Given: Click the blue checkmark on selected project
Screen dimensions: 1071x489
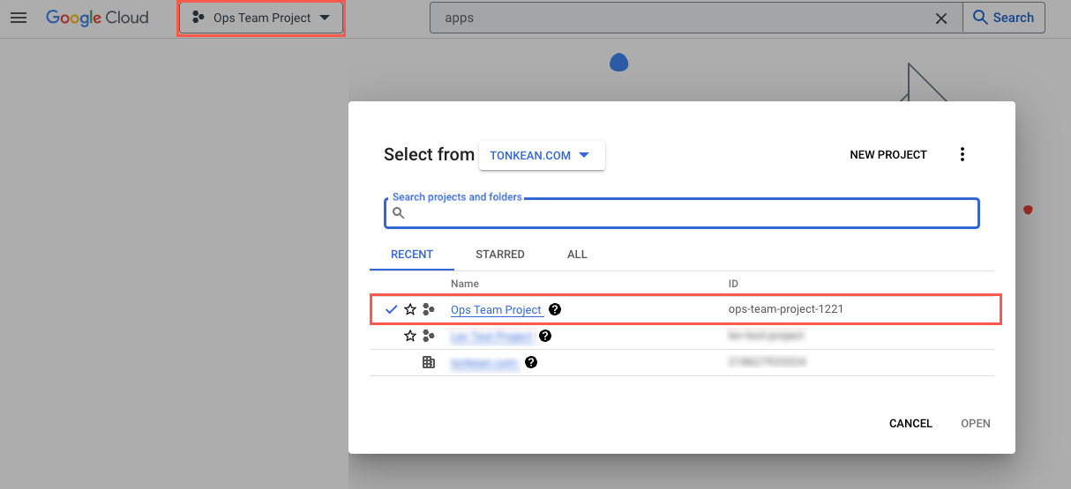Looking at the screenshot, I should pyautogui.click(x=391, y=309).
